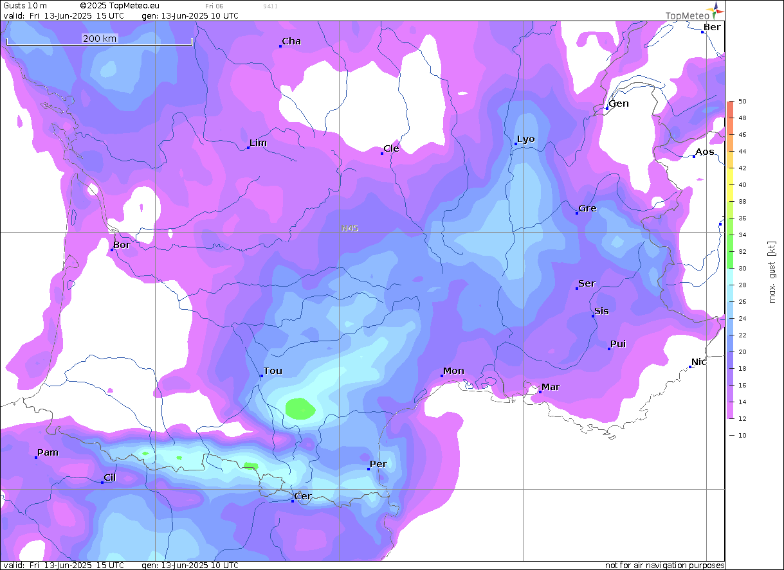Click the header 'valid: Fri 13-Jun-2025 15 UTC' text

click(x=64, y=15)
